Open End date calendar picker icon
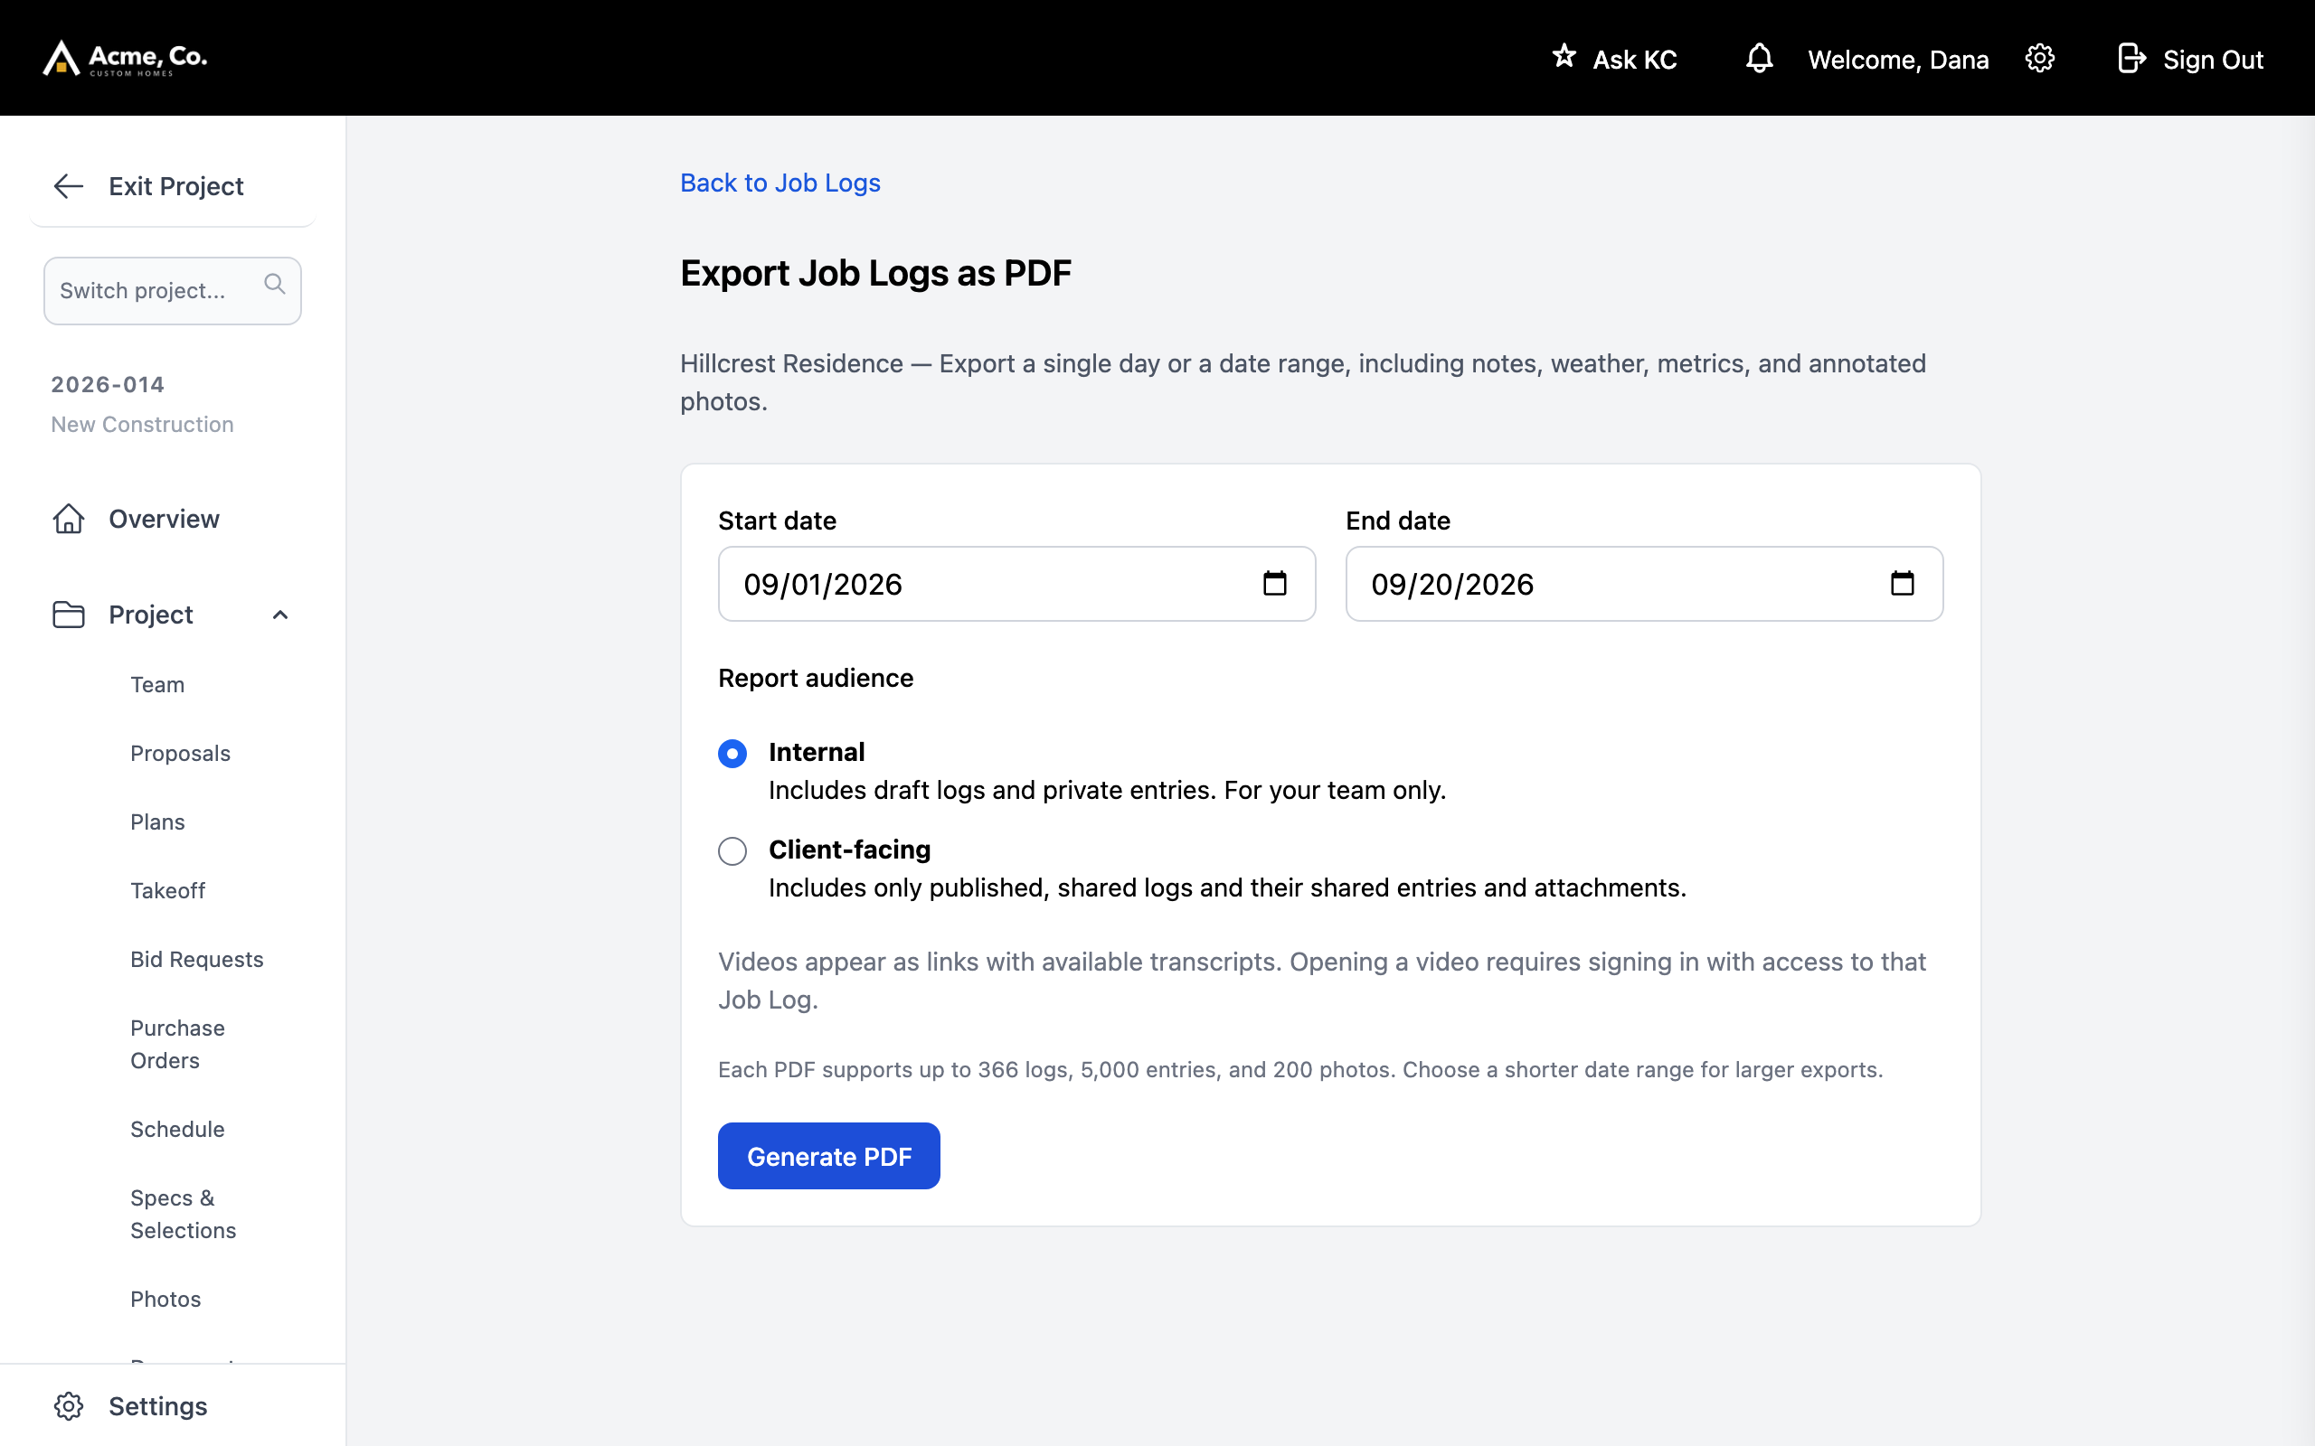The width and height of the screenshot is (2315, 1446). tap(1902, 584)
